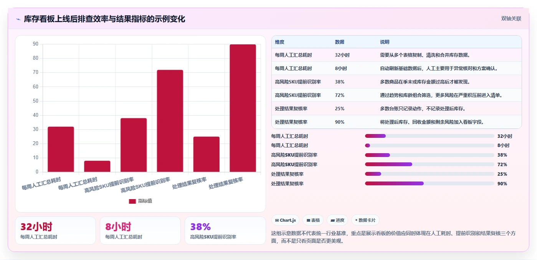Select the 数据 table column header
The height and width of the screenshot is (260, 537).
[x=339, y=42]
